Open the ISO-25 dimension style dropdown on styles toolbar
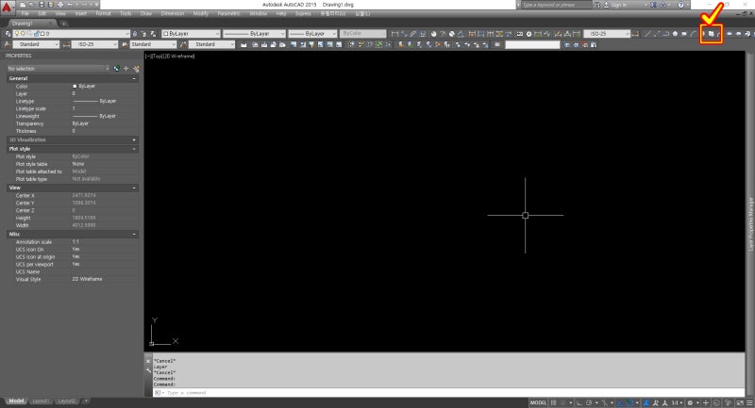The height and width of the screenshot is (408, 755). point(94,44)
